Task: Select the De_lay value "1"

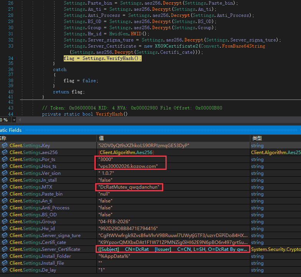Action: 101,270
